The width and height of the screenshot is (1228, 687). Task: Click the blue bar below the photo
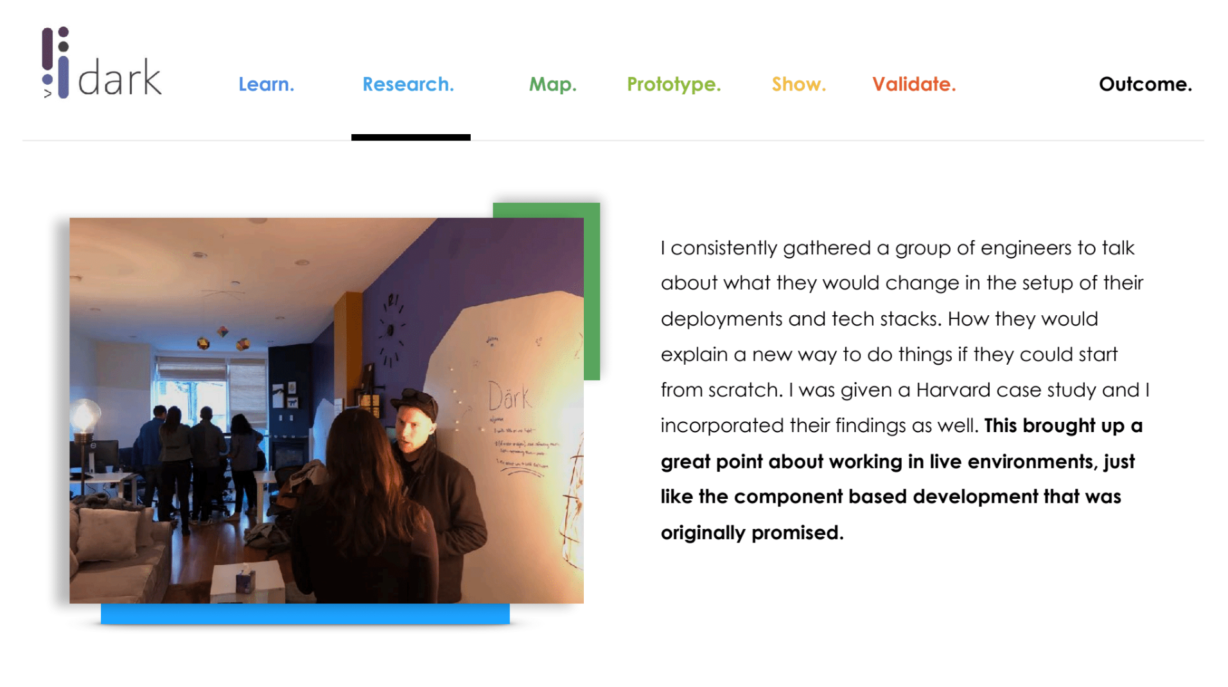(x=305, y=614)
